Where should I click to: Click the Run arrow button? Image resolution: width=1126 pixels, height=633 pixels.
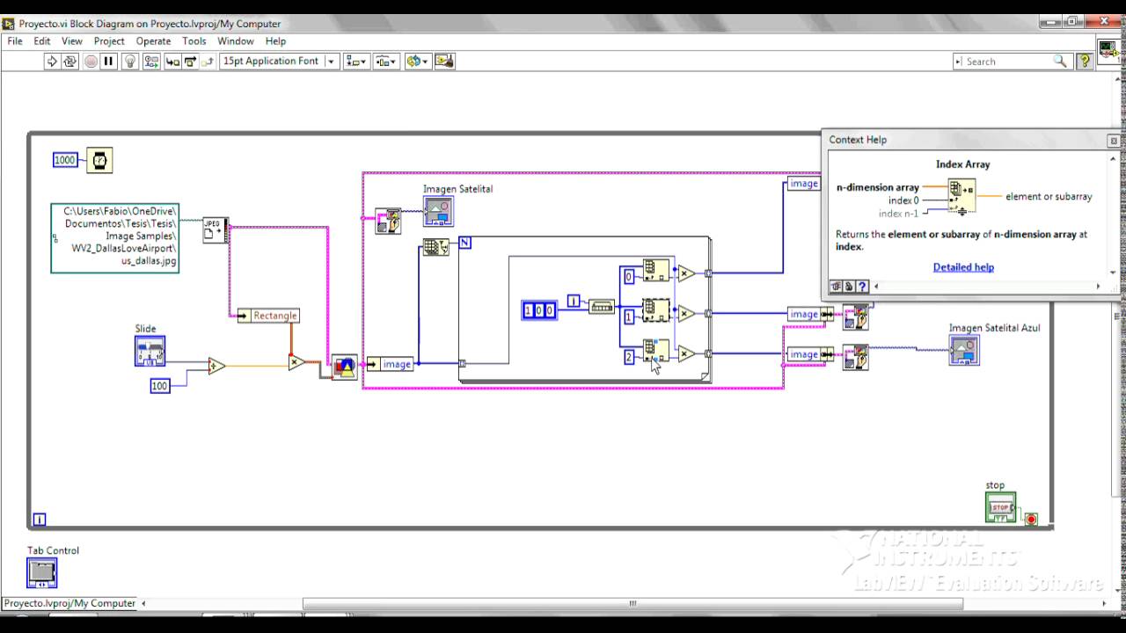[x=52, y=61]
